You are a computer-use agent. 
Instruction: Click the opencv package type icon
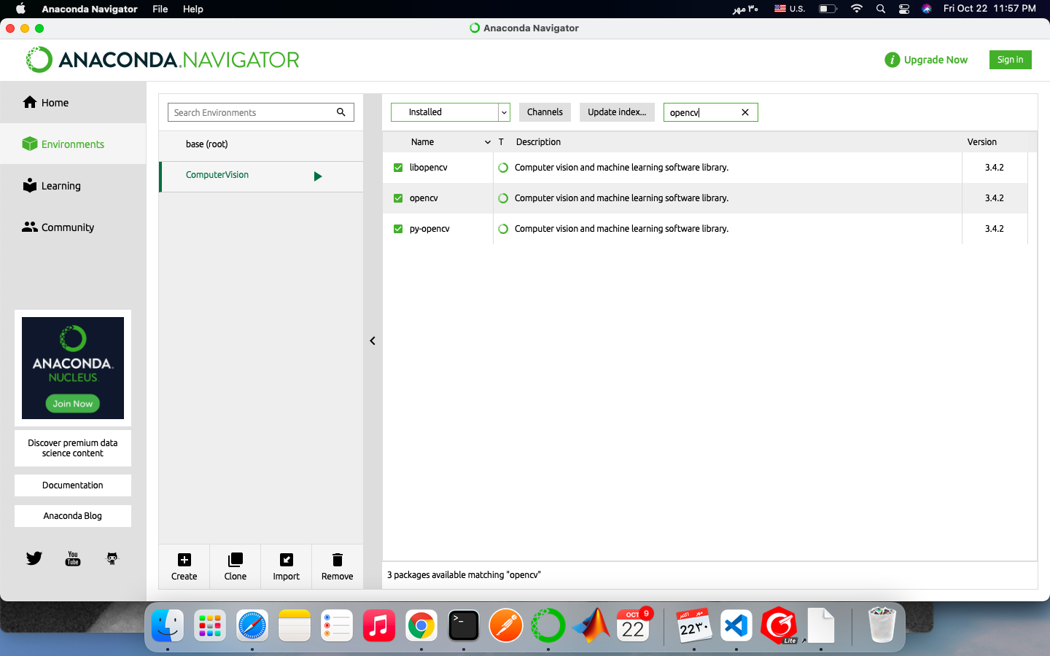tap(503, 198)
